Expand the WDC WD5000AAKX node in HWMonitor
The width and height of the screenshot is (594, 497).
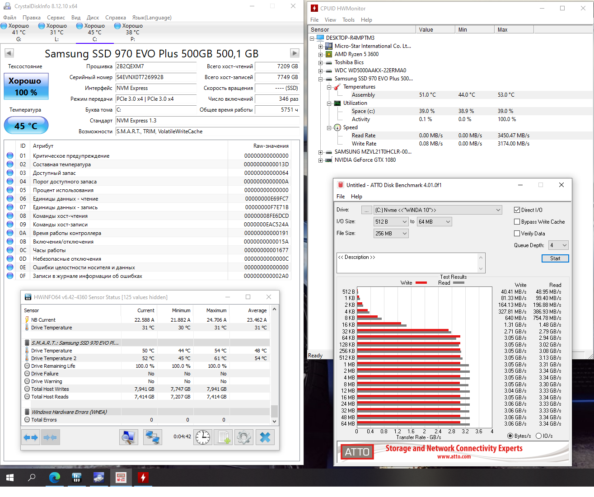coord(320,71)
